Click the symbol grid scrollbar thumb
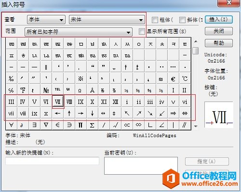Viewport: 241px width, 192px height. point(196,51)
